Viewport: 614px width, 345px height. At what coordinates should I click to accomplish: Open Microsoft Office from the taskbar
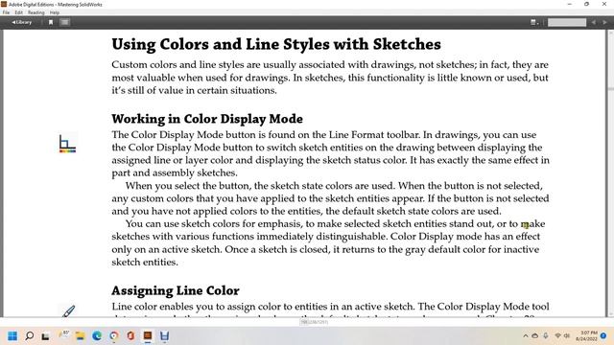(x=130, y=336)
